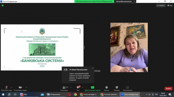
Task: Stop camera using Остановить видео button
Action: click(20, 88)
